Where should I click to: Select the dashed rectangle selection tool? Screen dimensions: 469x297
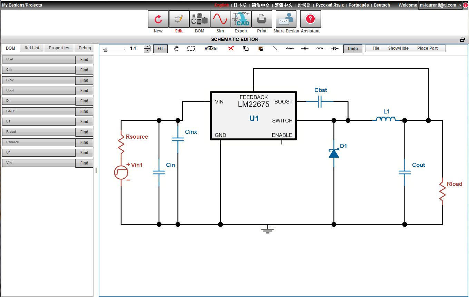191,48
